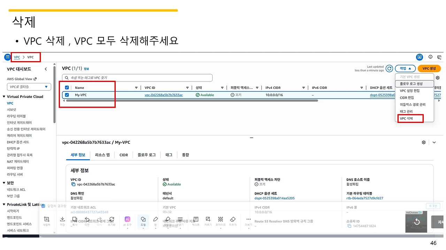Viewport: 446px width, 250px height.
Task: Switch to the '통합' tab
Action: 185,155
